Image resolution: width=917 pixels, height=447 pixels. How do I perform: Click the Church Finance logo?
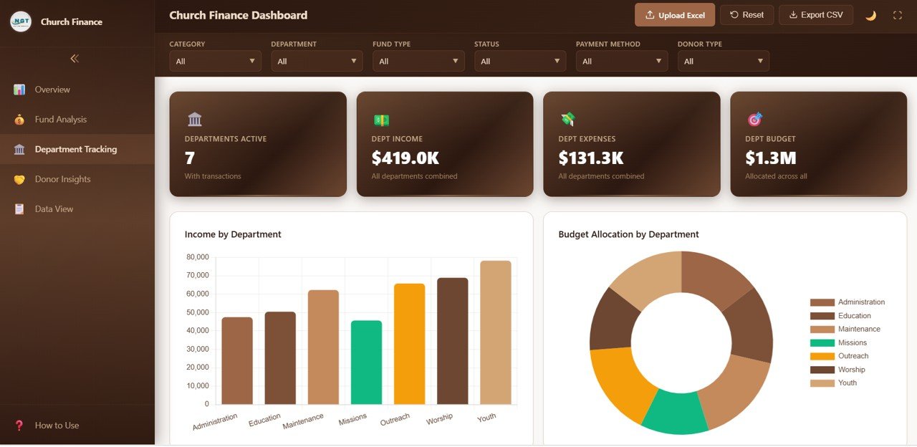tap(20, 21)
